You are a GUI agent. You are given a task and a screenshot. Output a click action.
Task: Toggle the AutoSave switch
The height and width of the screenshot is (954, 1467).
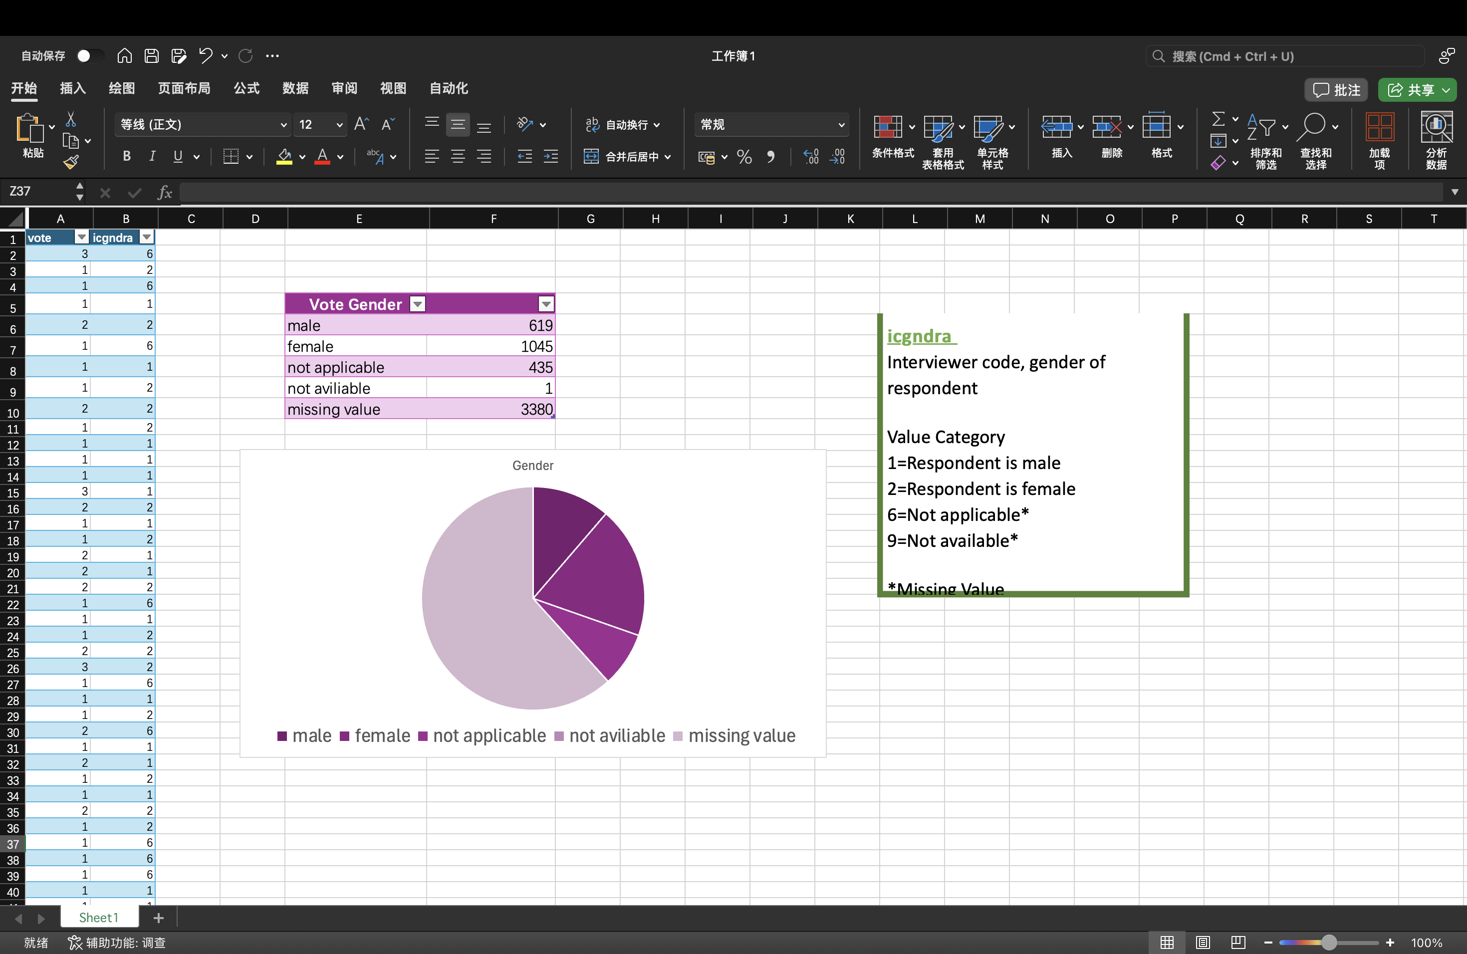(x=90, y=56)
